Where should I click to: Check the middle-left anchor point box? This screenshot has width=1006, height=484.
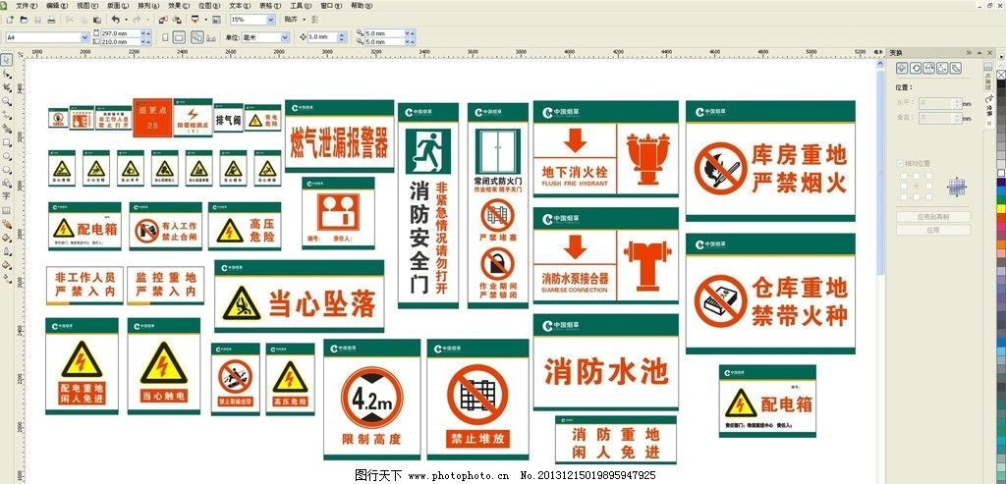[x=904, y=186]
